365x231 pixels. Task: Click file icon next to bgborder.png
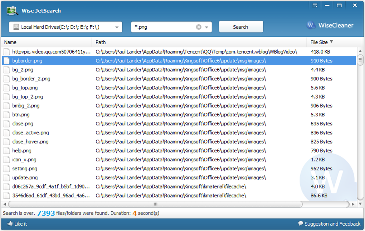pyautogui.click(x=7, y=61)
